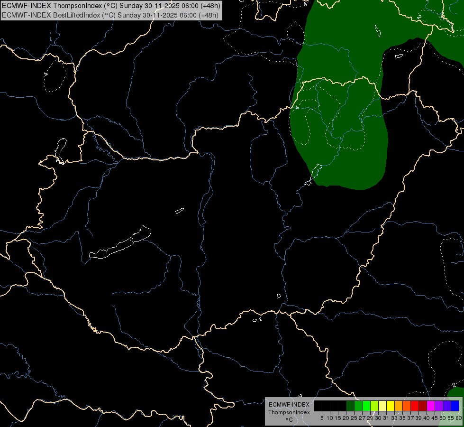
Task: Click the red-orange 35–37 legend swatch
Action: [x=407, y=406]
